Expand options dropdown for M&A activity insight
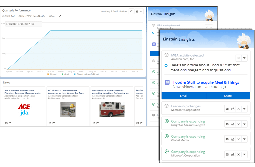 244,58
